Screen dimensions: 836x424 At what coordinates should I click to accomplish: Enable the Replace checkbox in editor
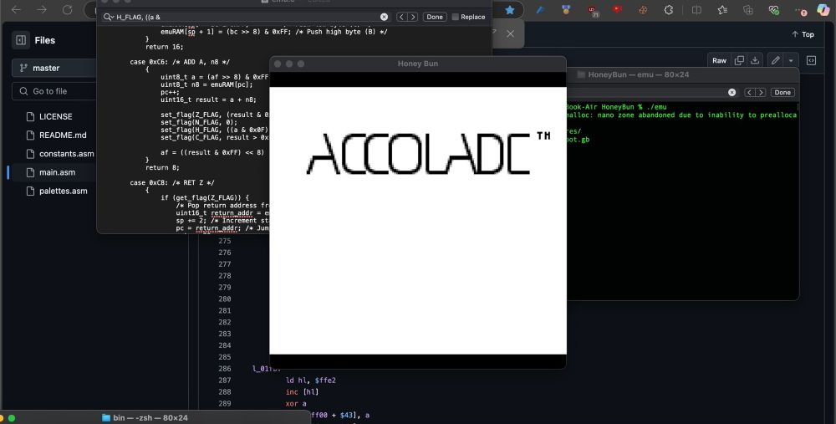(455, 17)
